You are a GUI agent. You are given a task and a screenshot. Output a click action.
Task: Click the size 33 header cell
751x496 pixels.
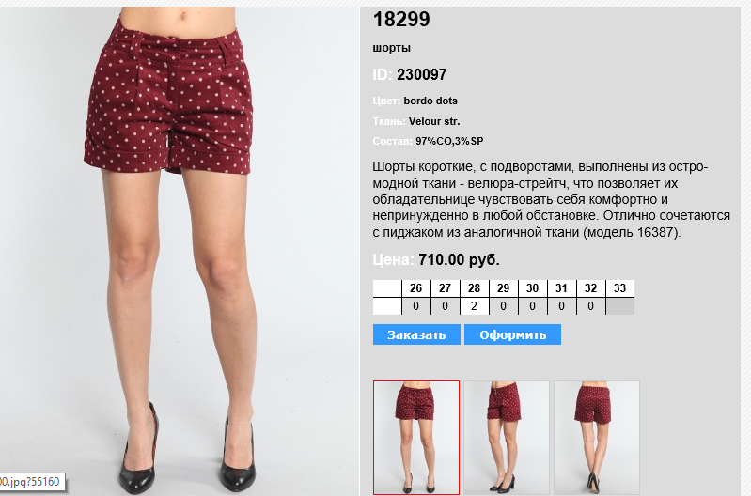[620, 288]
